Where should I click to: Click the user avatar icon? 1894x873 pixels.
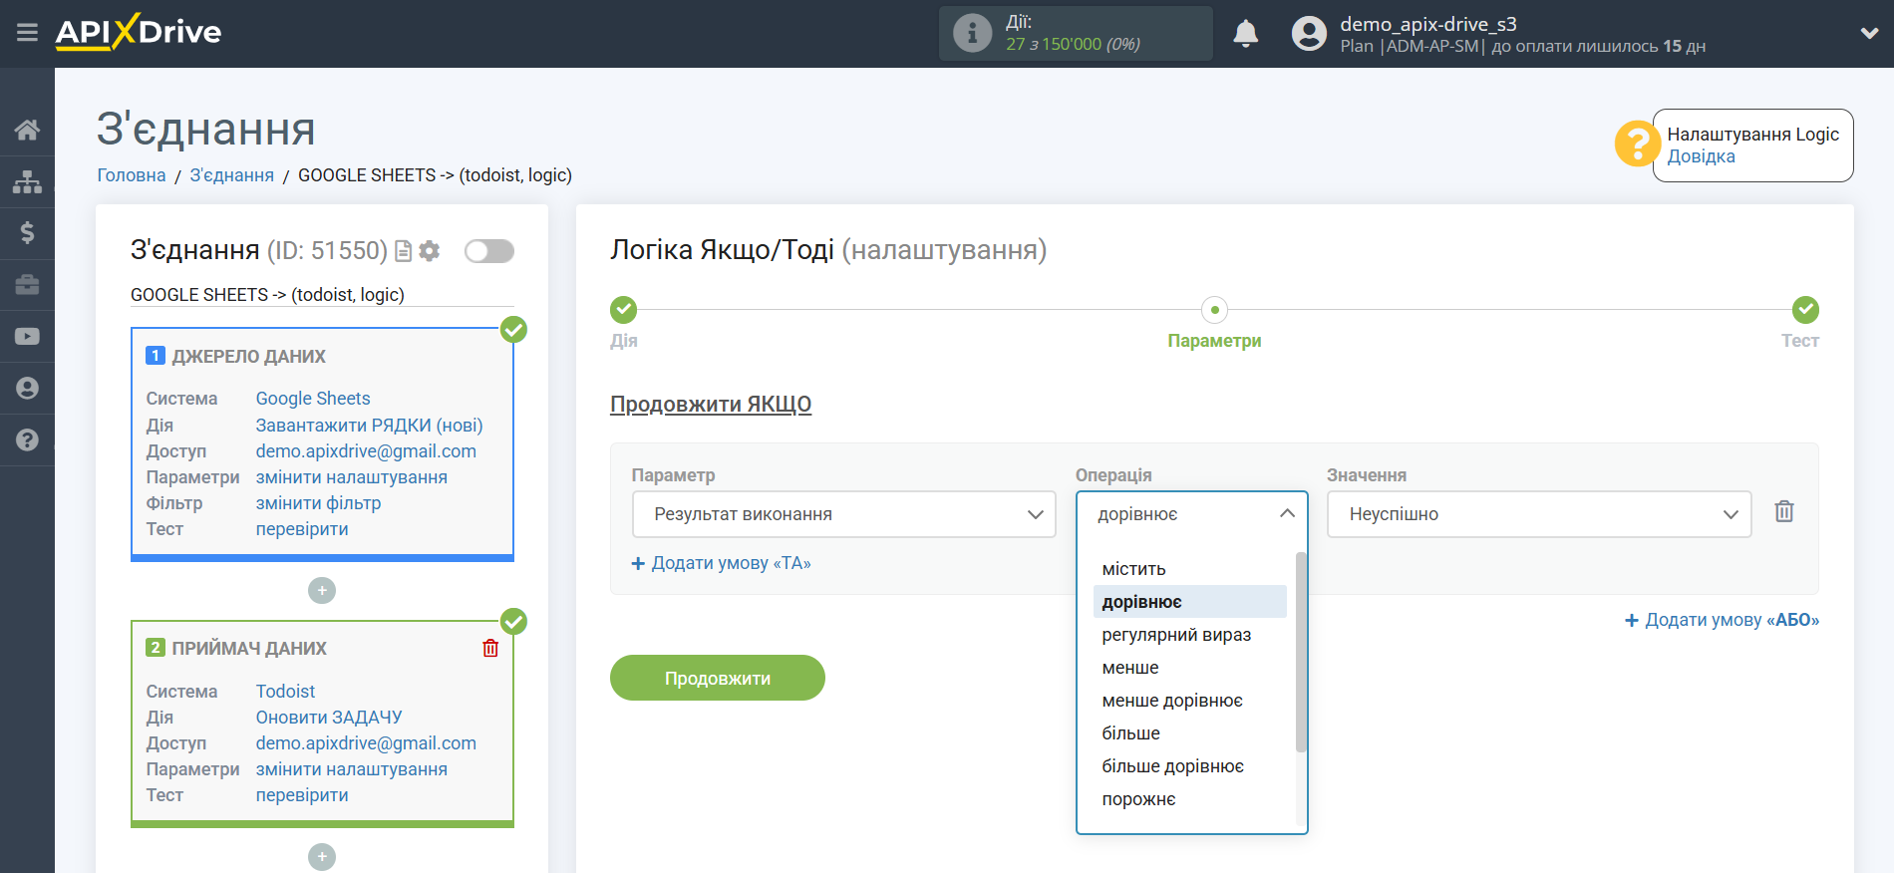pyautogui.click(x=1309, y=34)
